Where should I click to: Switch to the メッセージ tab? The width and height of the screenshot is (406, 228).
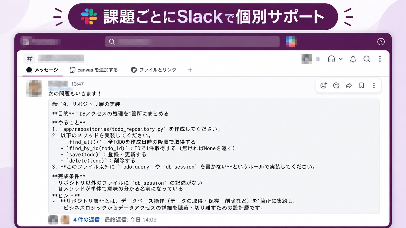pyautogui.click(x=42, y=70)
